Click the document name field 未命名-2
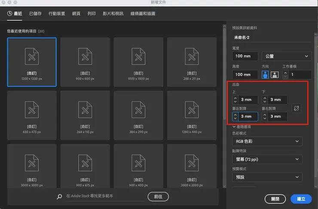Viewport: 318px width, 209px height. pyautogui.click(x=272, y=37)
